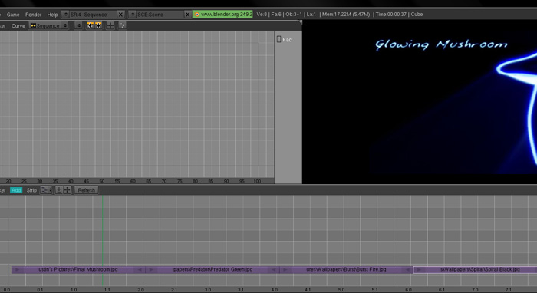
Task: Click the Mem:17.22M memory readout
Action: (346, 15)
